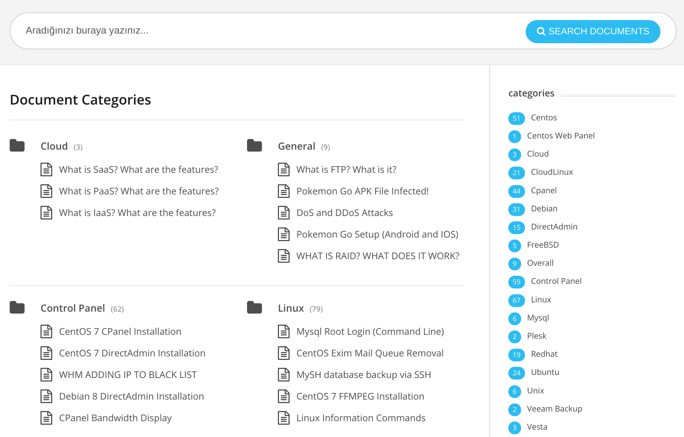This screenshot has height=437, width=684.
Task: Select Centos Web Panel sidebar category
Action: tap(561, 136)
